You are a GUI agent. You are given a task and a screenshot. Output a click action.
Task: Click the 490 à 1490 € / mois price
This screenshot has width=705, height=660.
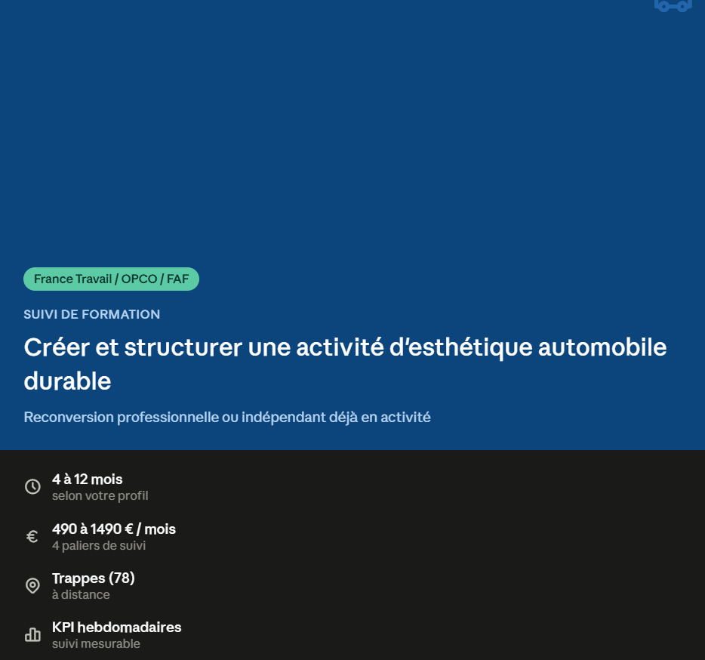(x=114, y=529)
